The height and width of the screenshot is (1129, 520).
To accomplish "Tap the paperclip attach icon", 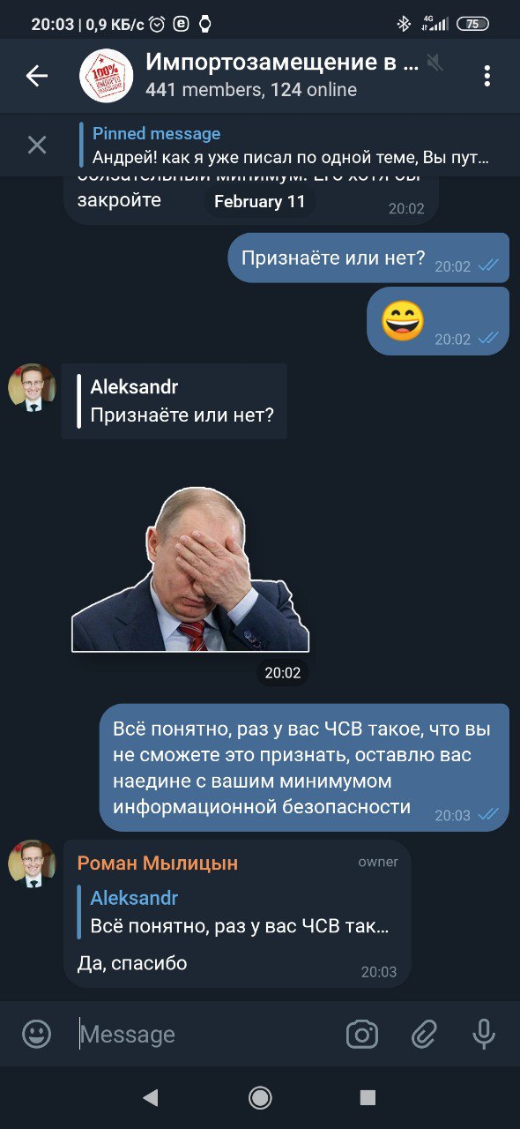I will (424, 1034).
